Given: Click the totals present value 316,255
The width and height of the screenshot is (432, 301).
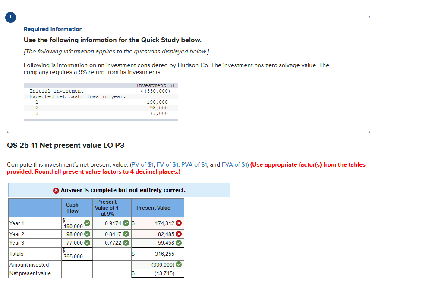Looking at the screenshot, I should coord(164,254).
